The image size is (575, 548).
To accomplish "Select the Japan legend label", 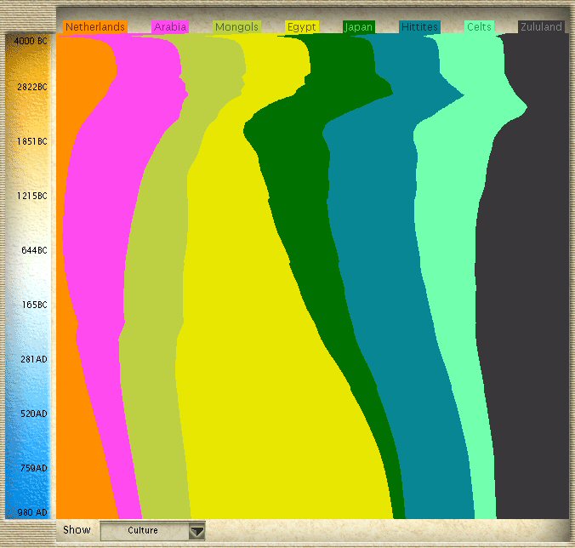I will click(x=358, y=27).
